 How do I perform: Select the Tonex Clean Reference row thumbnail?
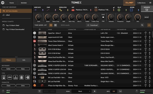(42, 41)
